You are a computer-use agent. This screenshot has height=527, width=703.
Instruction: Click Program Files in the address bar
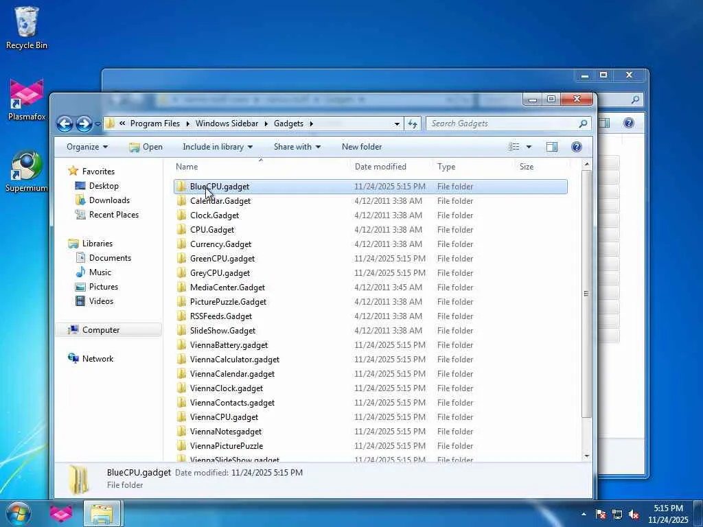[x=155, y=124]
